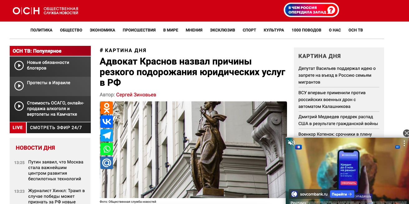Click 'СМОТРЕТЬ ЭФИР 24/7' button
Image resolution: width=409 pixels, height=204 pixels.
[x=59, y=128]
